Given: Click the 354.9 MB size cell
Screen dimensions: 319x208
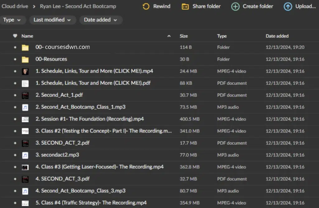Looking at the screenshot, I should 189,203.
